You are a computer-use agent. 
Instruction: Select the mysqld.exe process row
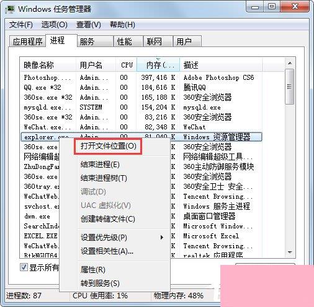click(141, 107)
